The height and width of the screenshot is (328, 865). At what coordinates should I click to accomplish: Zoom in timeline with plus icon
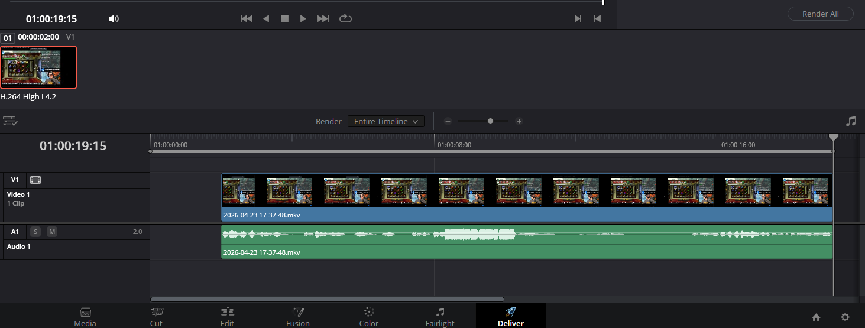pyautogui.click(x=519, y=121)
